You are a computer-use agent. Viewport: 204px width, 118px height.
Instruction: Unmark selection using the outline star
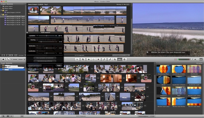point(93,59)
